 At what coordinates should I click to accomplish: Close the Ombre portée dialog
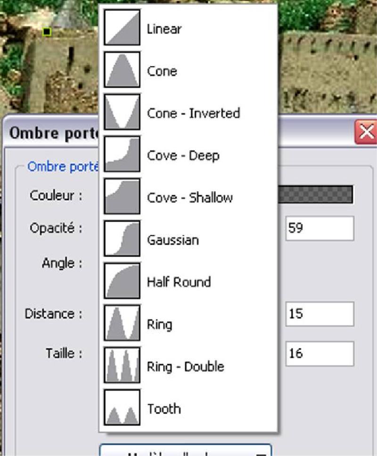tap(366, 133)
